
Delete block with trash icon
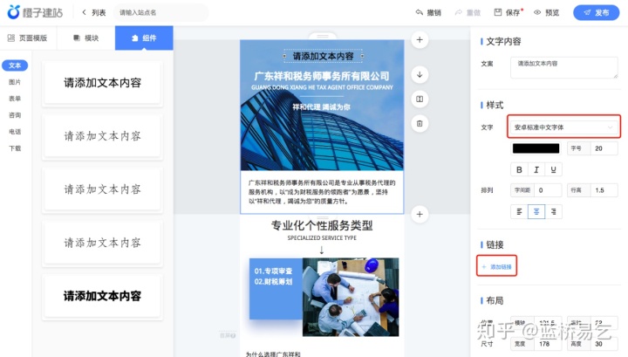pyautogui.click(x=420, y=123)
